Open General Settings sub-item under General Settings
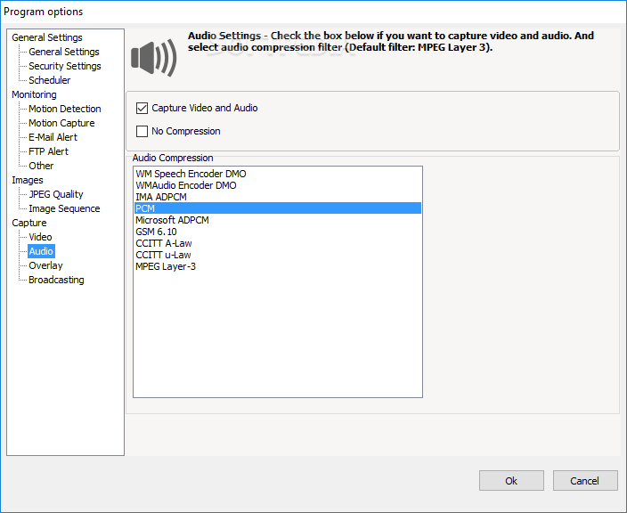The width and height of the screenshot is (627, 513). click(x=64, y=52)
